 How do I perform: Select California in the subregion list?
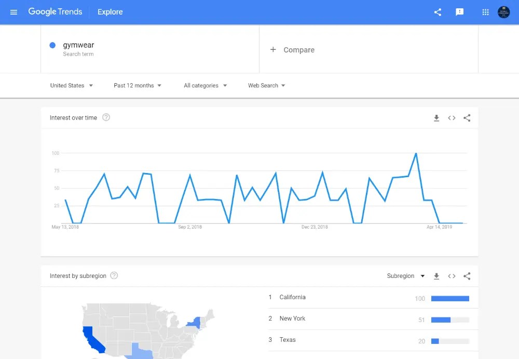pyautogui.click(x=292, y=297)
